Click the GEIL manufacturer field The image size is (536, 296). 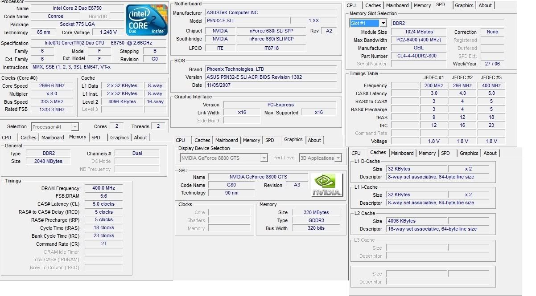pos(419,48)
